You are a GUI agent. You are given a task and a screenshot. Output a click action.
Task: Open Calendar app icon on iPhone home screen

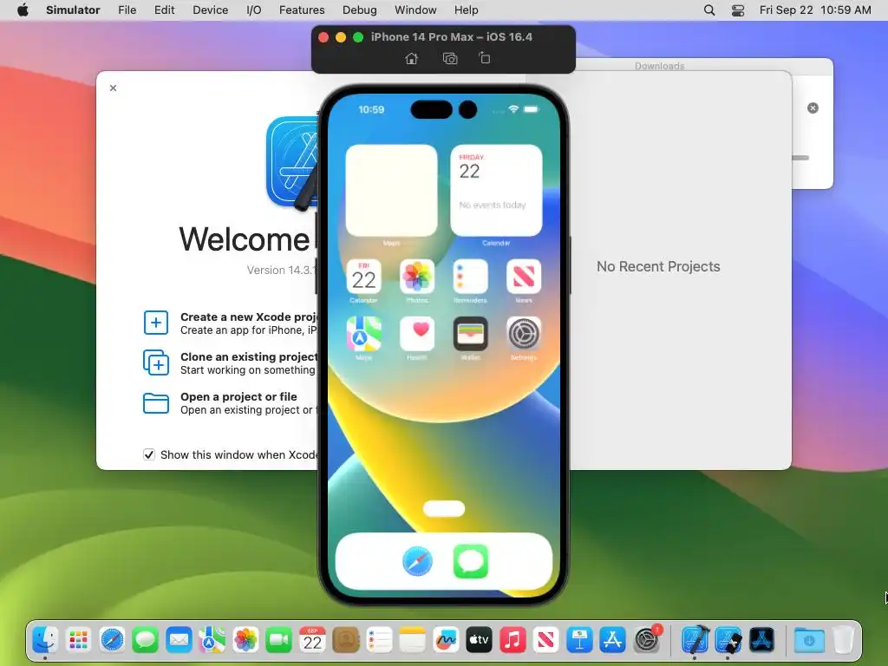click(x=363, y=277)
